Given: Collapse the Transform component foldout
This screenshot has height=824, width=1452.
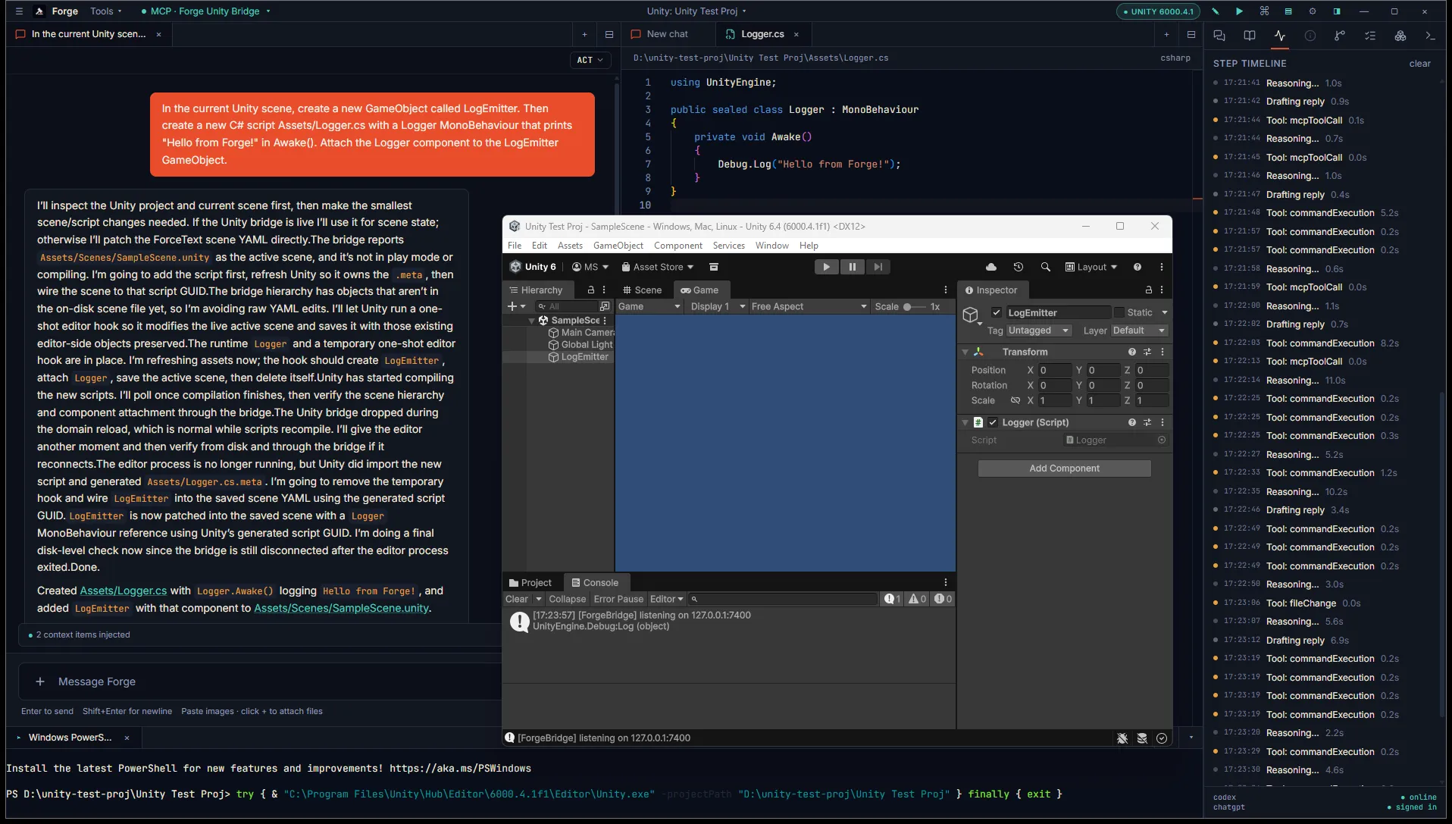Looking at the screenshot, I should (x=965, y=352).
